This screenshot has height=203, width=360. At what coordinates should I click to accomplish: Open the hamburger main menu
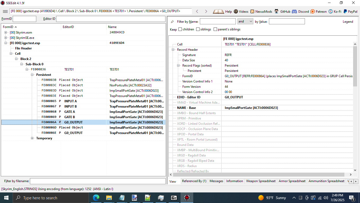coord(5,11)
